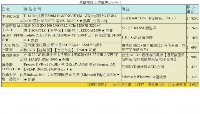Select the 電源供應器 category cell
200x114 pixels.
coord(12,57)
